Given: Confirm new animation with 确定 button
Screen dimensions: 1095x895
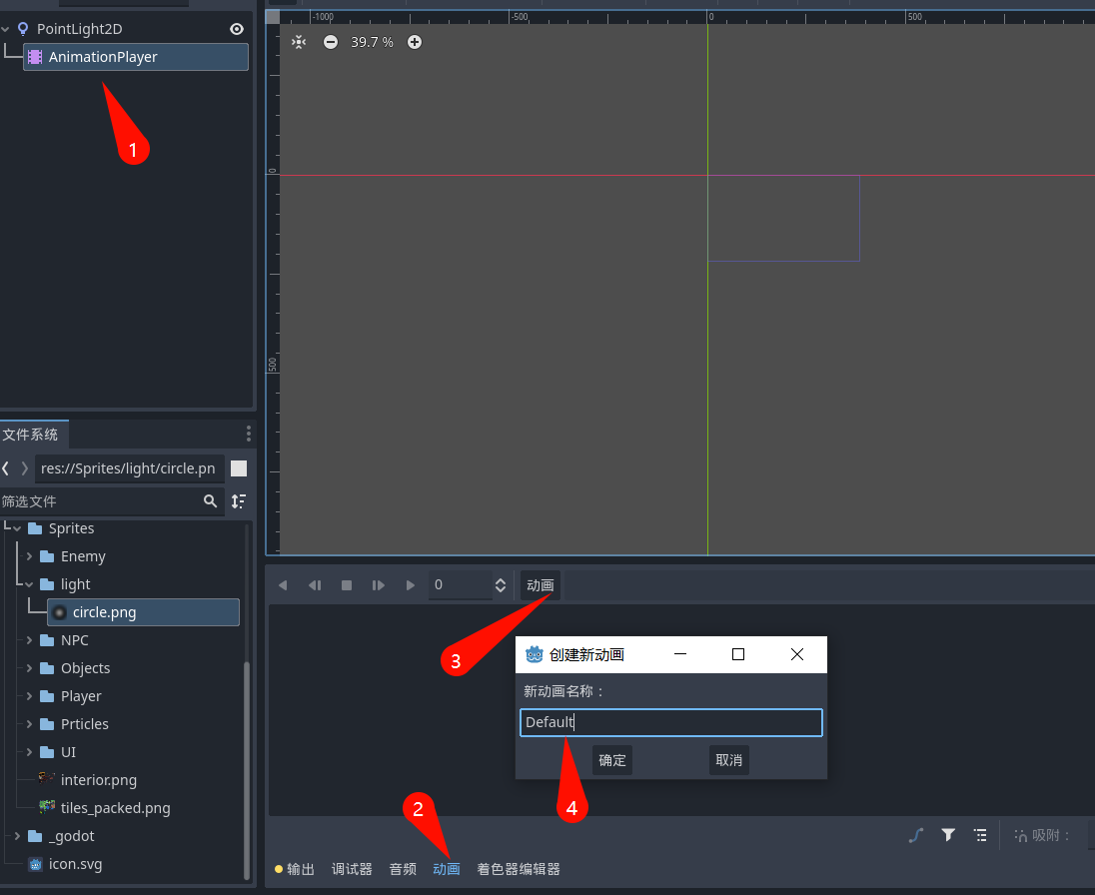Looking at the screenshot, I should (612, 759).
